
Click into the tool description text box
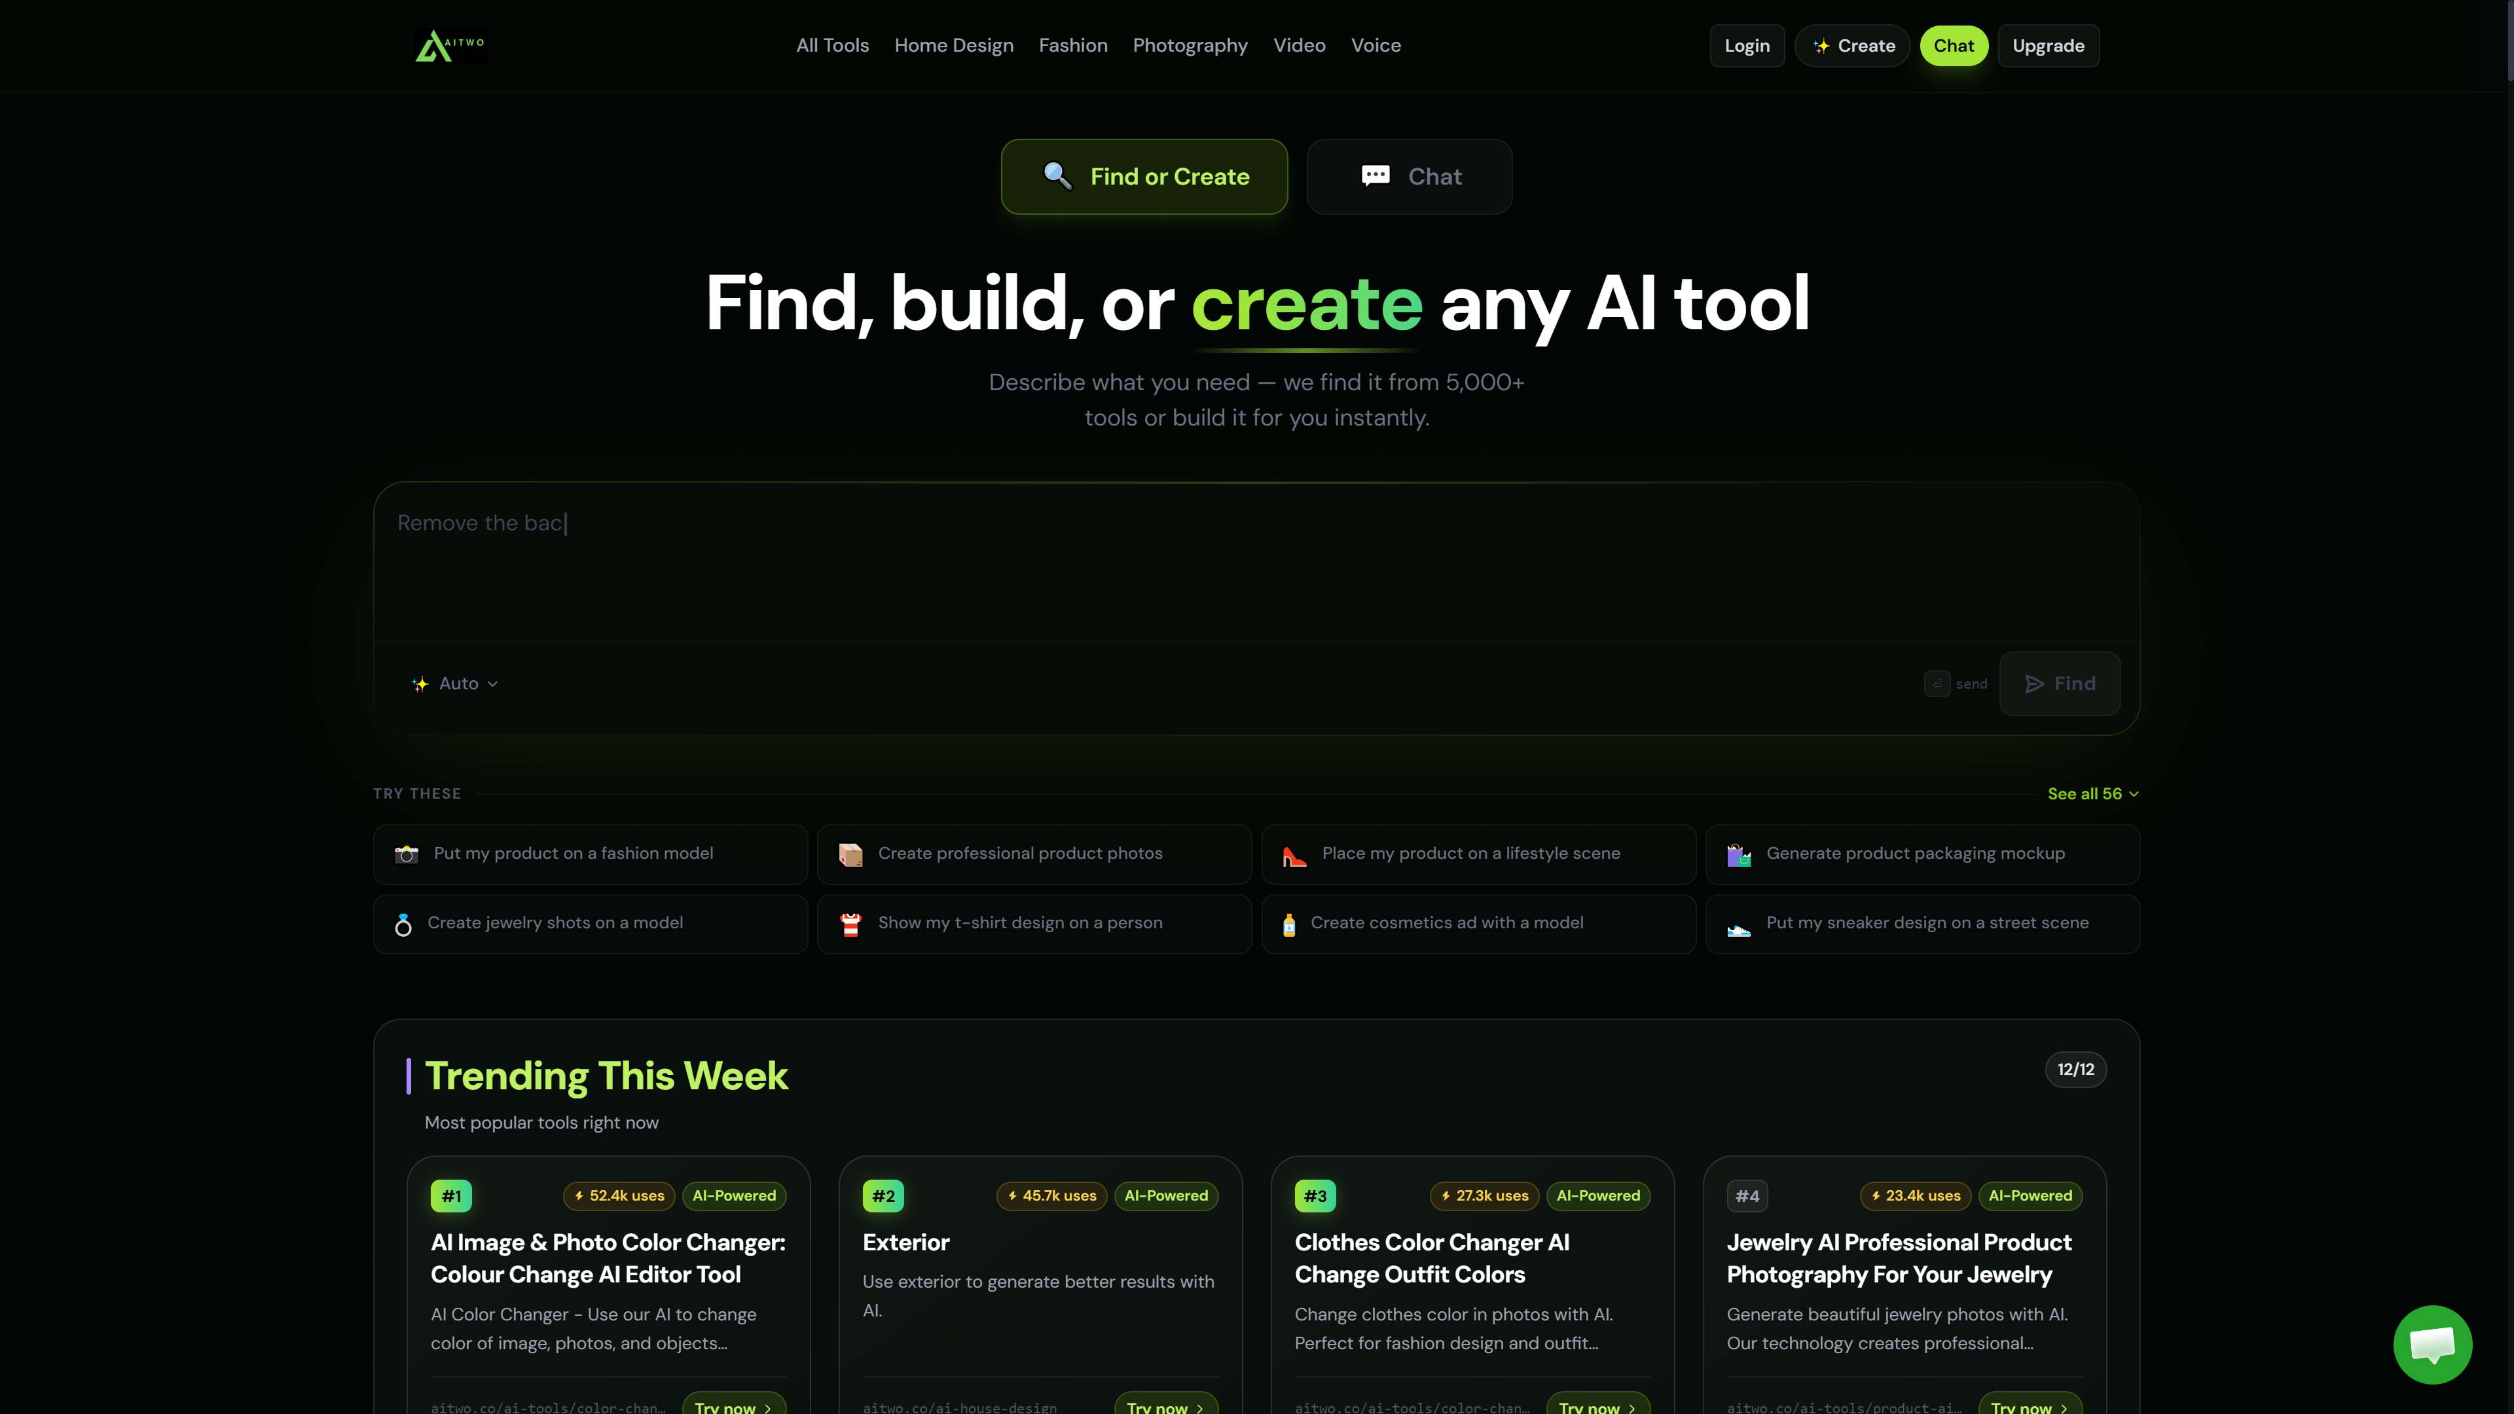(x=1256, y=562)
